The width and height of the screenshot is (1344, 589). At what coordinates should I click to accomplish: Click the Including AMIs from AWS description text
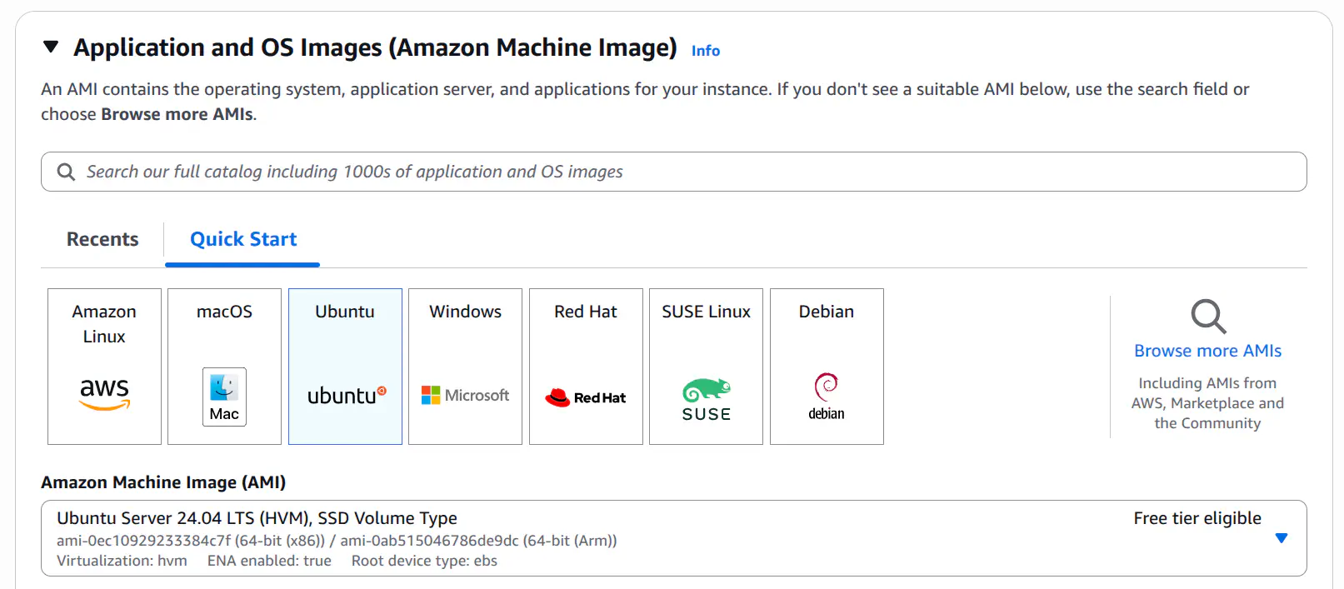[1207, 403]
